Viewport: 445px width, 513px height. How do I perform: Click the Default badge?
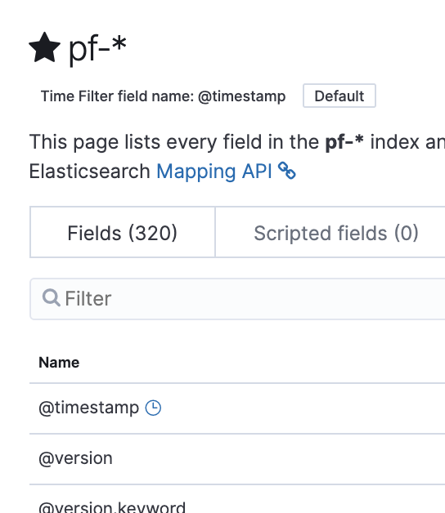[339, 96]
